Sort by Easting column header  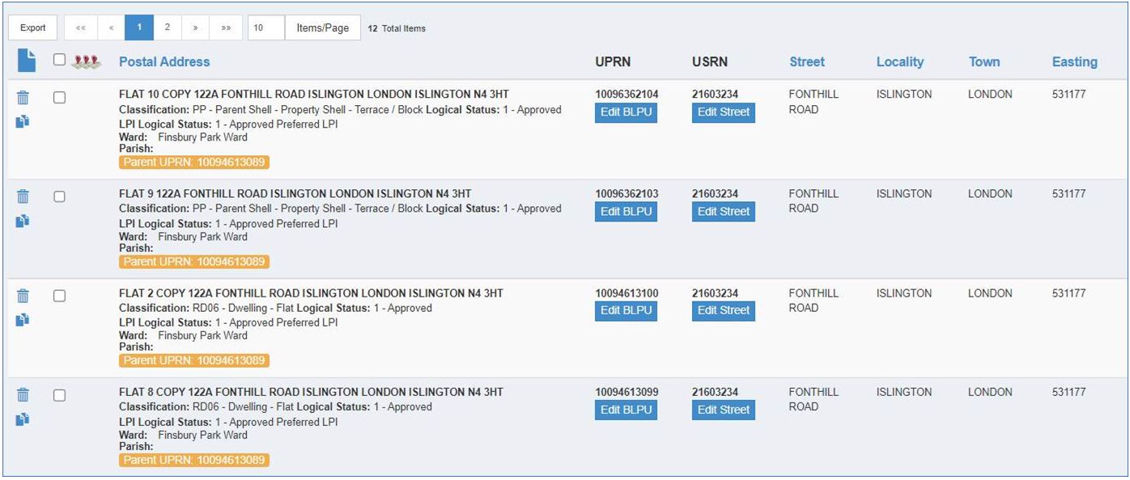[x=1075, y=61]
